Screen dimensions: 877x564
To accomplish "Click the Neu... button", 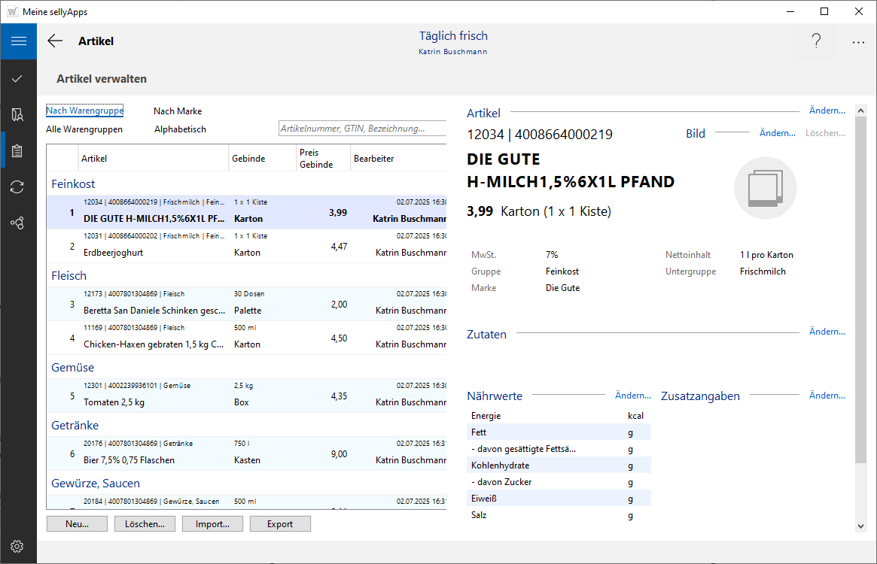I will [x=77, y=524].
